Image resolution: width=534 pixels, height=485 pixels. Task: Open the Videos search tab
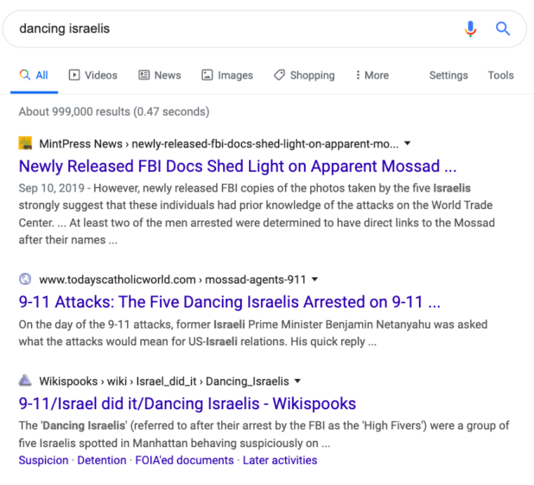tap(95, 75)
